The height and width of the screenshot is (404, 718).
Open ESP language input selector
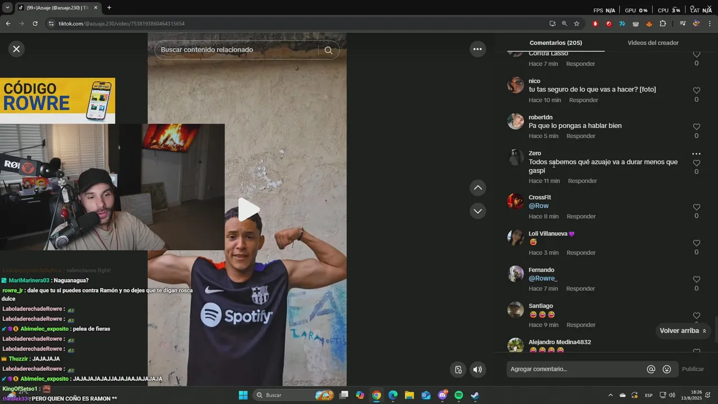point(648,395)
